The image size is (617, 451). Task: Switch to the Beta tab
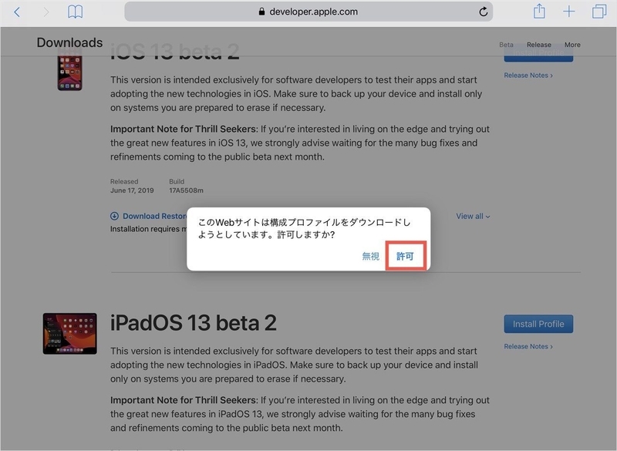click(x=506, y=45)
